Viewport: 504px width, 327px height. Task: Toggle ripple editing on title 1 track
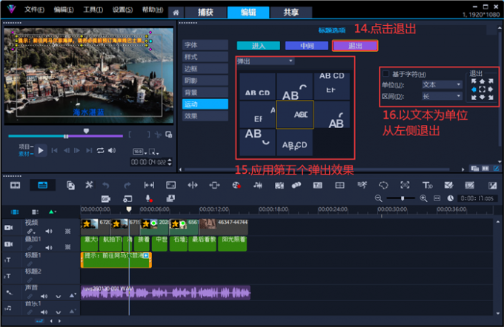tap(30, 264)
